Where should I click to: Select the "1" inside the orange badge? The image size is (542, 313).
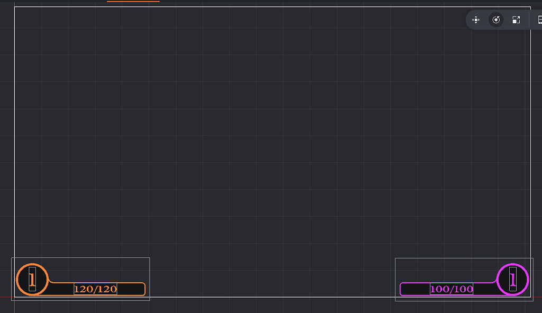[x=33, y=279]
